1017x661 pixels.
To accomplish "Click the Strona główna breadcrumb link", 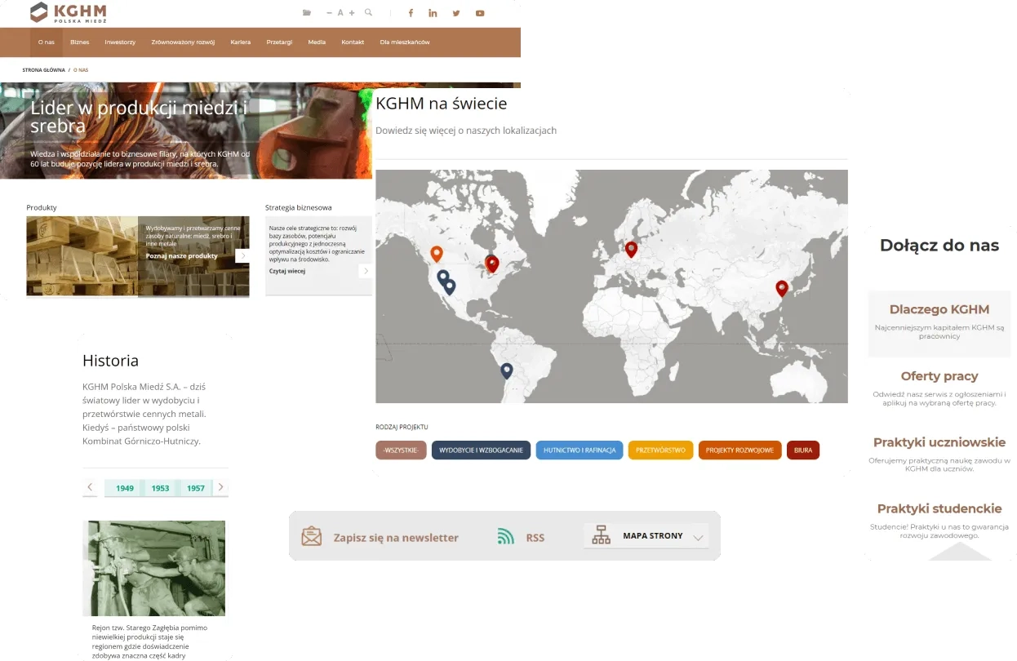I will pyautogui.click(x=43, y=70).
